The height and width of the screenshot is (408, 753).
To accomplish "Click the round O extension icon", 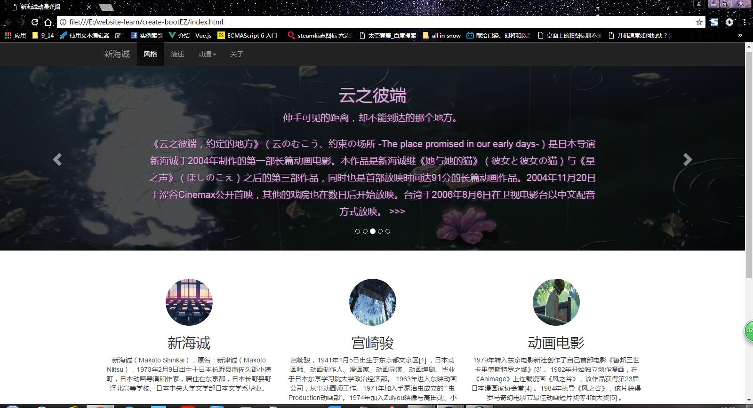I will click(x=729, y=22).
